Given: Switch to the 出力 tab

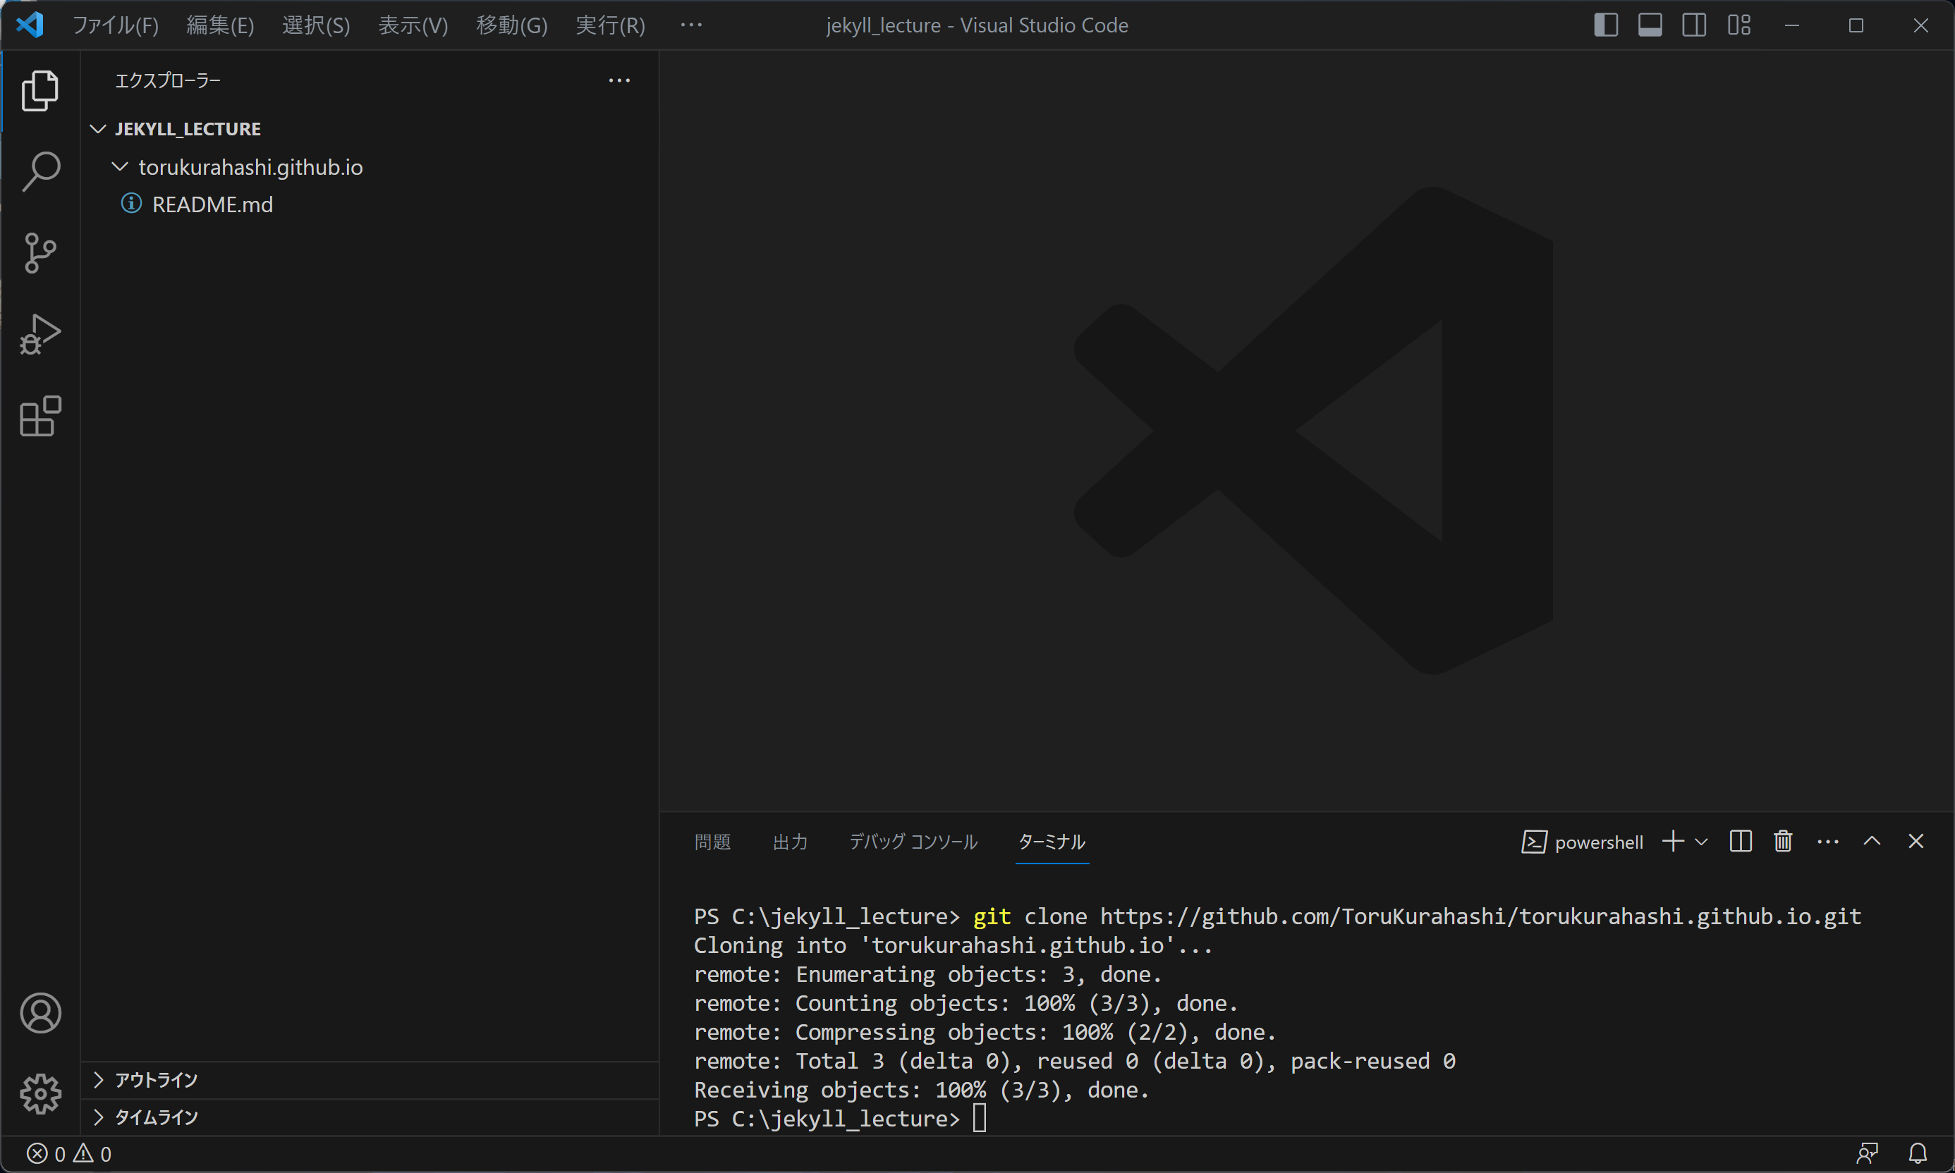Looking at the screenshot, I should [x=790, y=842].
